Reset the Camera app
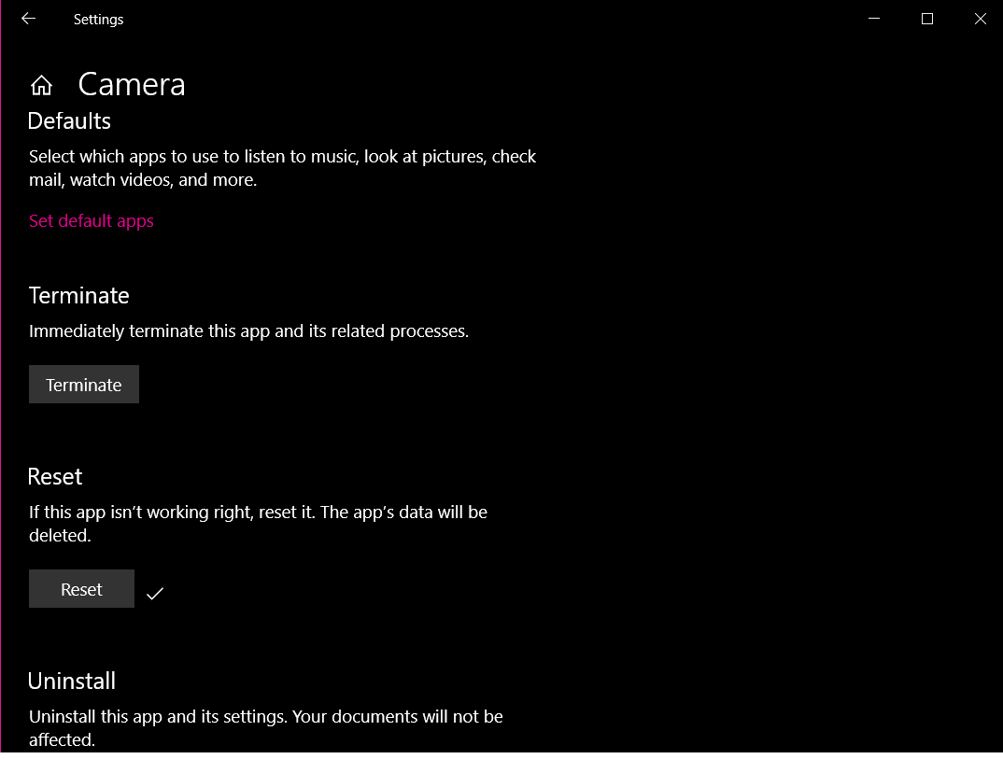The height and width of the screenshot is (759, 1003). click(x=81, y=588)
